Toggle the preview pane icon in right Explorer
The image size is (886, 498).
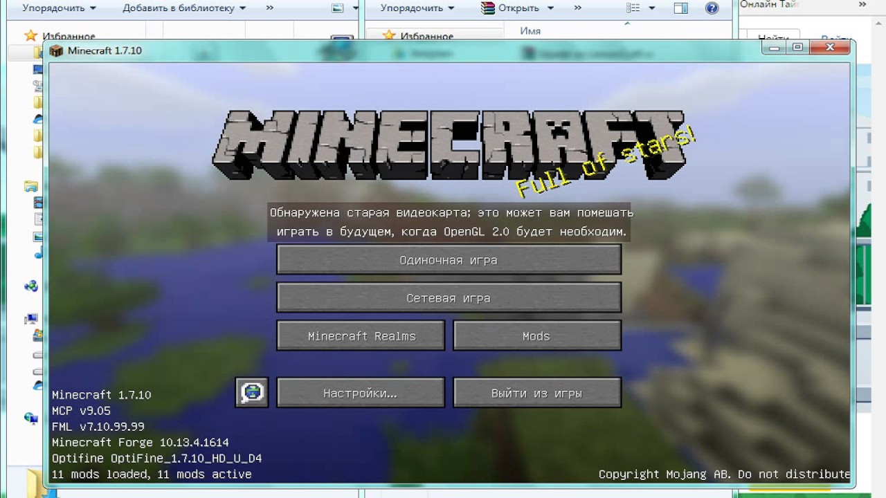click(681, 8)
